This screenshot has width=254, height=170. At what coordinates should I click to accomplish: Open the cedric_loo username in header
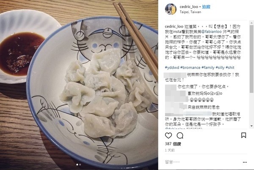pos(189,7)
